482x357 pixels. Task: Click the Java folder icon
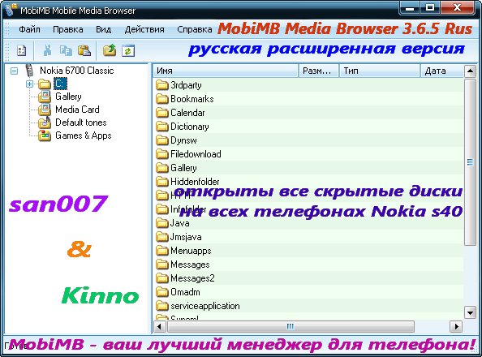[162, 223]
